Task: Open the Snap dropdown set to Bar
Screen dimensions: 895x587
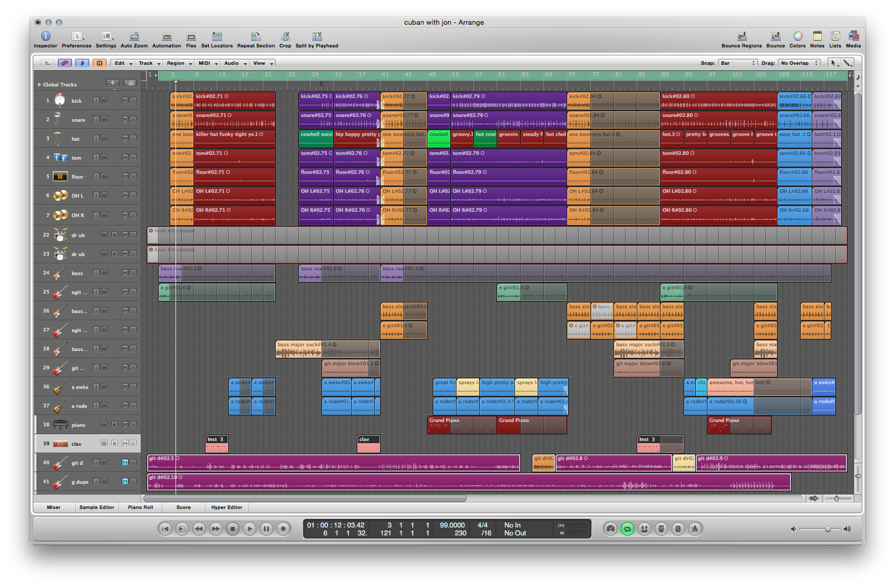Action: pyautogui.click(x=738, y=63)
